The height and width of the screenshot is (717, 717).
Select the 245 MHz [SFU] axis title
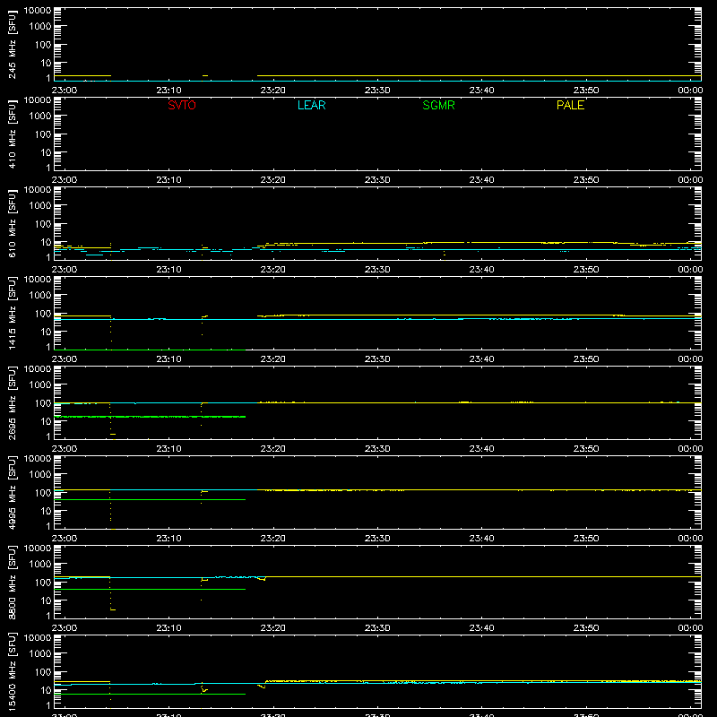tap(13, 45)
